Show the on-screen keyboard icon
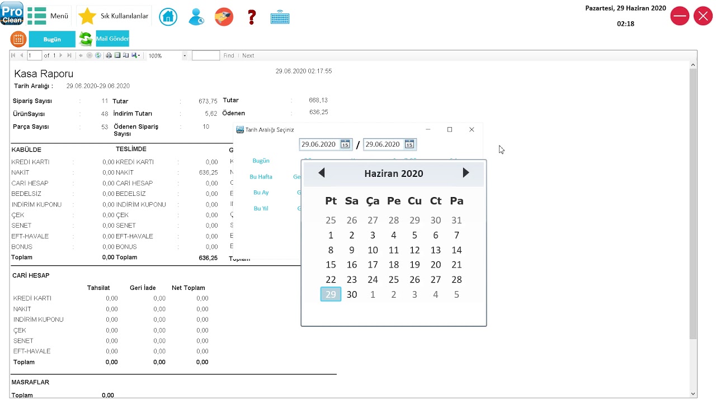Screen dimensions: 716x403 (280, 17)
